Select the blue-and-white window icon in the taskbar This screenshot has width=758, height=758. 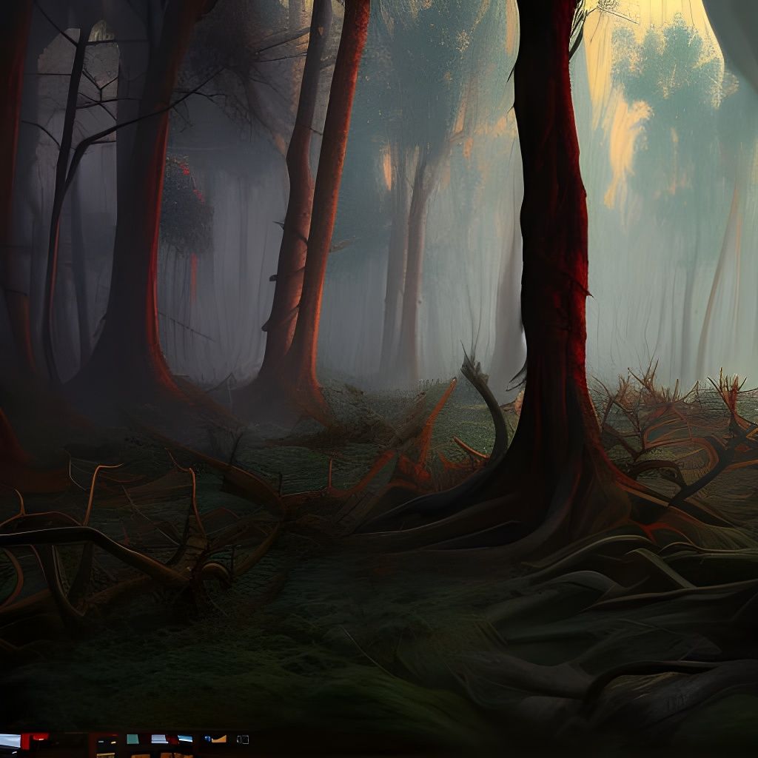tap(158, 737)
